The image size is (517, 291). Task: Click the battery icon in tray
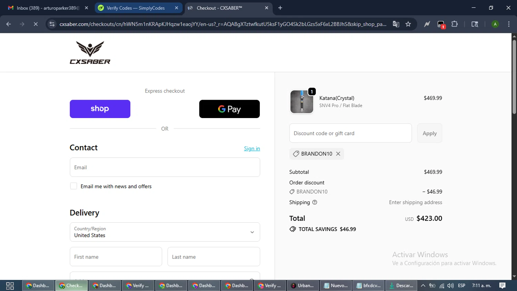(x=432, y=286)
